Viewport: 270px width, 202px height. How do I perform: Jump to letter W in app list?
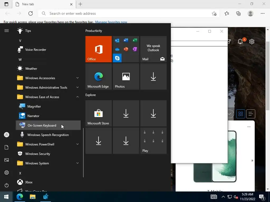tap(20, 60)
